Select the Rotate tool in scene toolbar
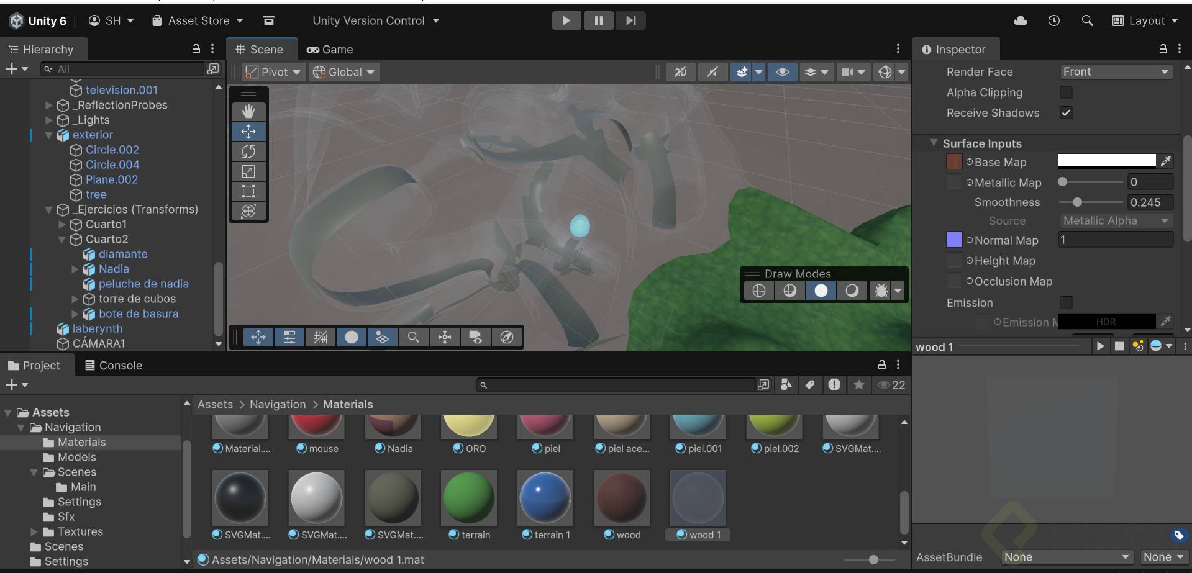 coord(248,151)
